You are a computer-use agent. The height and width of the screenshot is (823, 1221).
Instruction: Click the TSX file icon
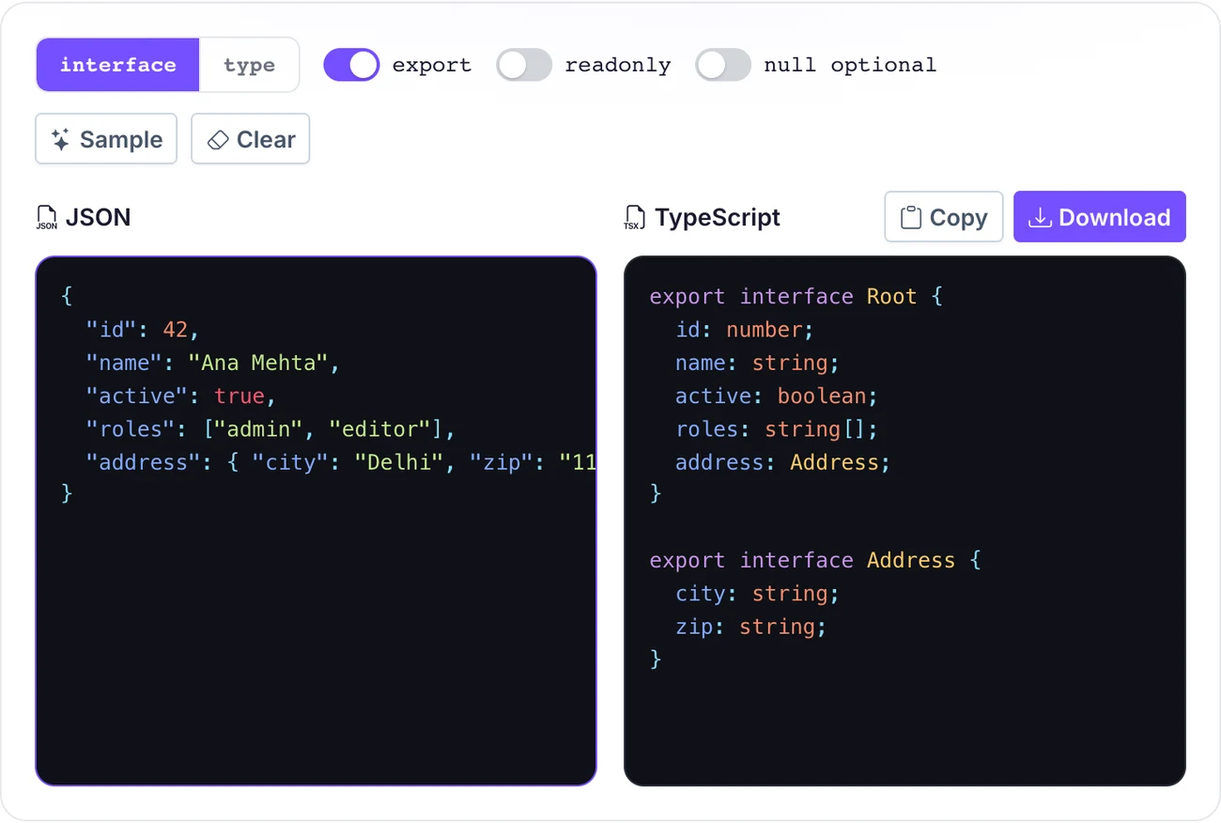(x=635, y=218)
